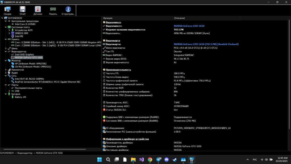The width and height of the screenshot is (291, 164).
Task: Select memory Слот: 0 Kingston entry
Action: pyautogui.click(x=58, y=42)
